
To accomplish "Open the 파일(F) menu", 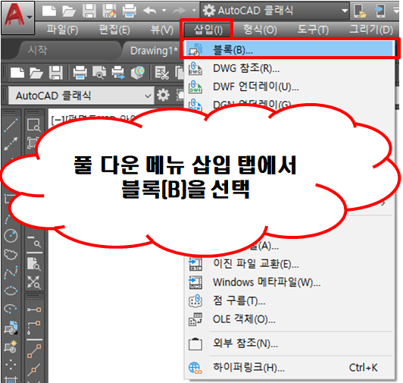I will (62, 30).
